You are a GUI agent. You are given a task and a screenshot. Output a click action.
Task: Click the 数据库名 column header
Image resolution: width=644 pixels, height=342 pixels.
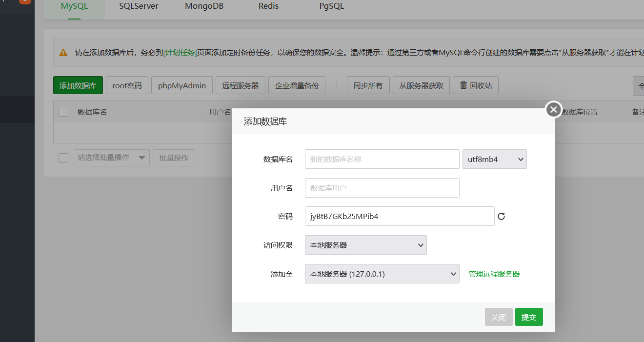tap(92, 112)
